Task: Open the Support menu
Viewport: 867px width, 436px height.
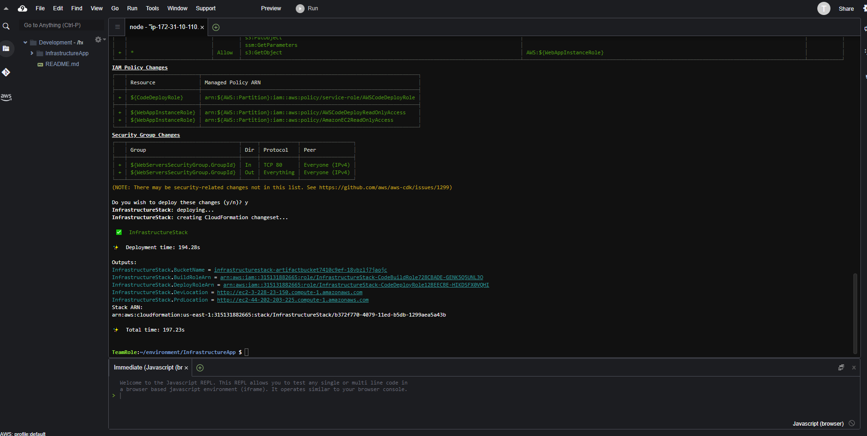Action: 206,8
